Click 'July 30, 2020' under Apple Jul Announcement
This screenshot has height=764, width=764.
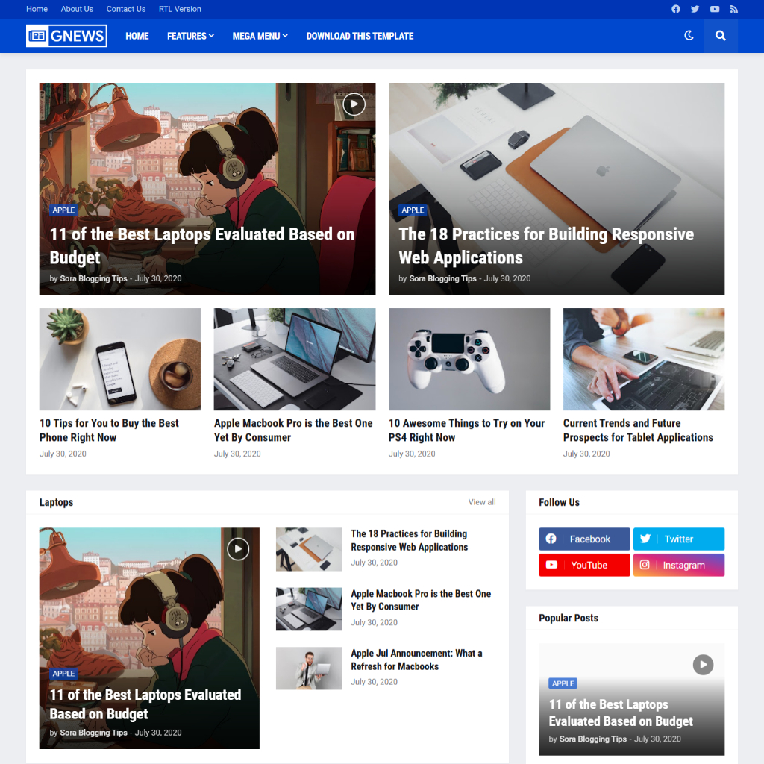pos(375,682)
